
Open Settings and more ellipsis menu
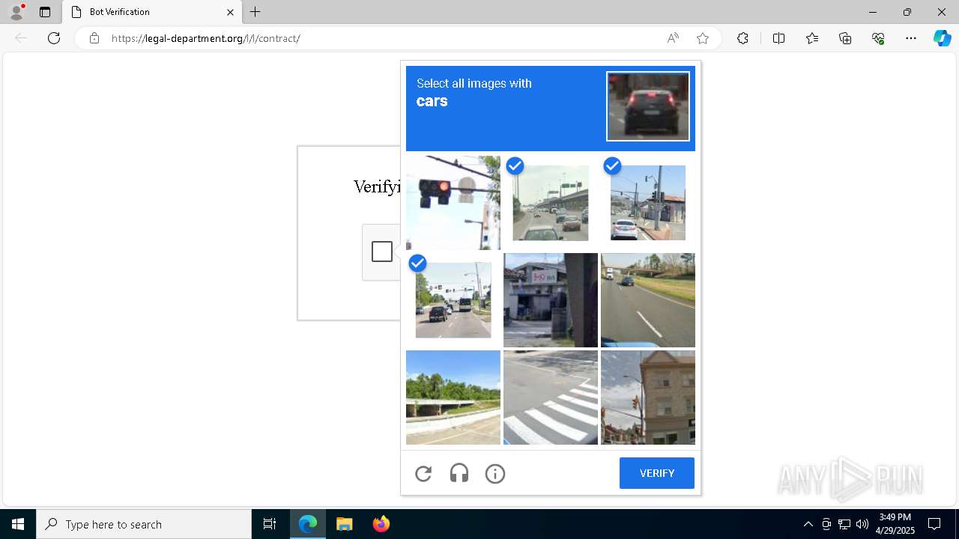pyautogui.click(x=911, y=38)
